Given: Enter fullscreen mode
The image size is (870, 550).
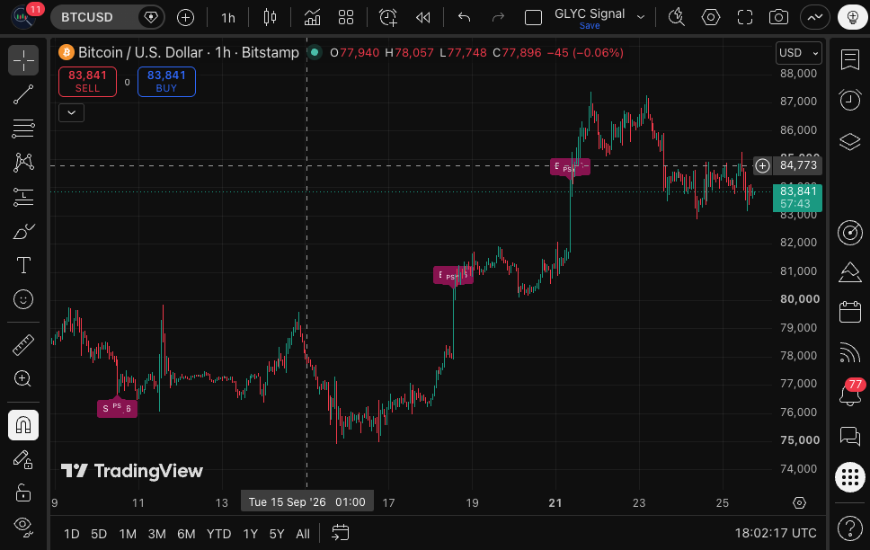Looking at the screenshot, I should pos(744,18).
